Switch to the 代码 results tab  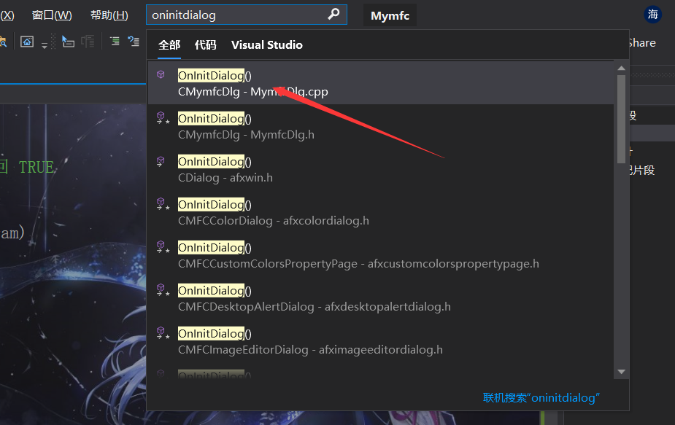205,44
